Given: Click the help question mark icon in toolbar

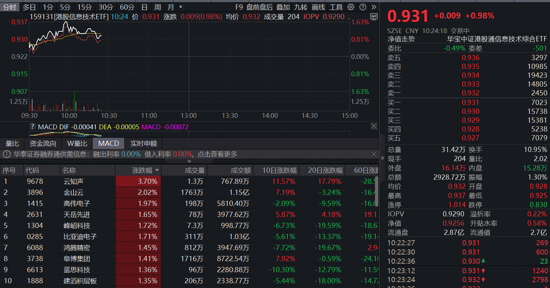Looking at the screenshot, I should click(x=362, y=7).
